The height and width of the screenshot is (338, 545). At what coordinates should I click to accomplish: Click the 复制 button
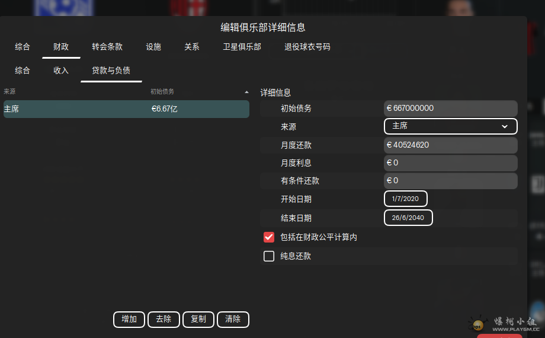click(198, 319)
